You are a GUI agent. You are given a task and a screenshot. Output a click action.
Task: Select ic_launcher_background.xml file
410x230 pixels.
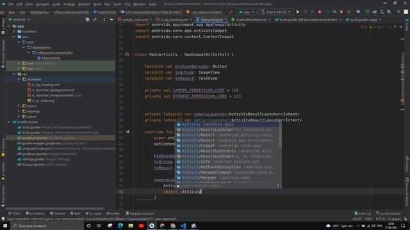pos(53,90)
